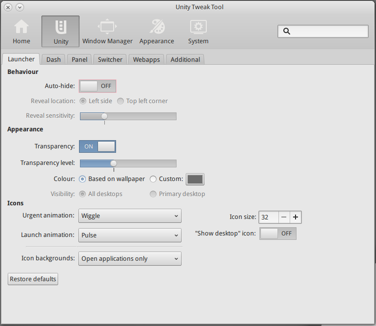The image size is (376, 326).
Task: Open the custom colour swatch picker
Action: coord(195,179)
